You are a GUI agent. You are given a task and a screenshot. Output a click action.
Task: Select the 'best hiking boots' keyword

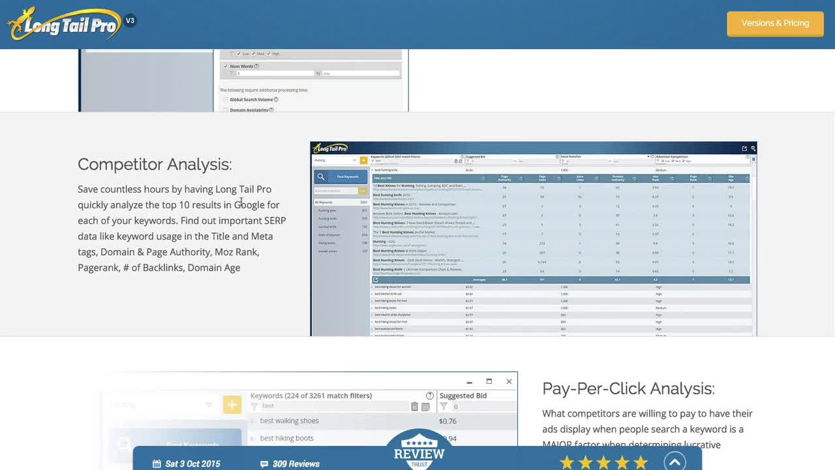tap(286, 438)
